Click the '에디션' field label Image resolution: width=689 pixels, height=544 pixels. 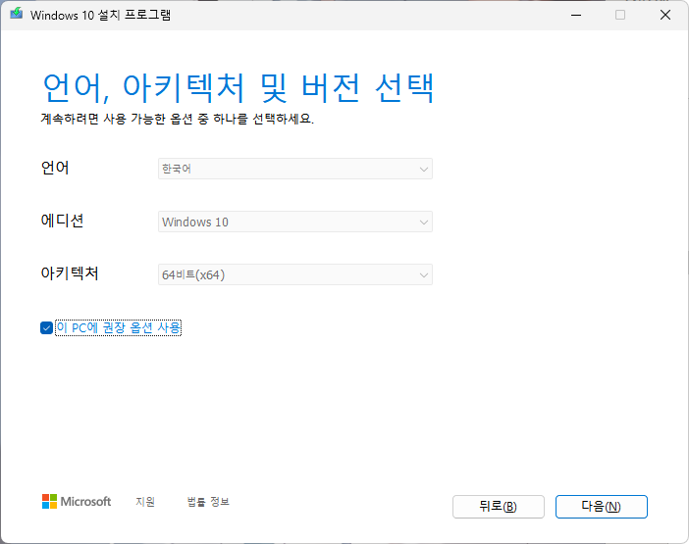[62, 221]
